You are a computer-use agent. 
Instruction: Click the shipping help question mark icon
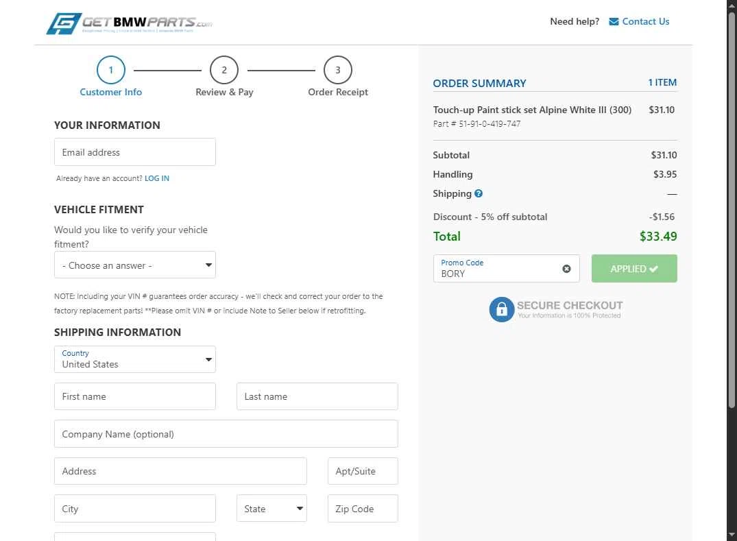[478, 193]
